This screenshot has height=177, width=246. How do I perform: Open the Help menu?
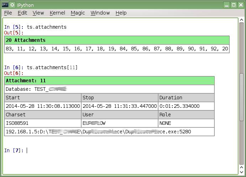click(121, 13)
